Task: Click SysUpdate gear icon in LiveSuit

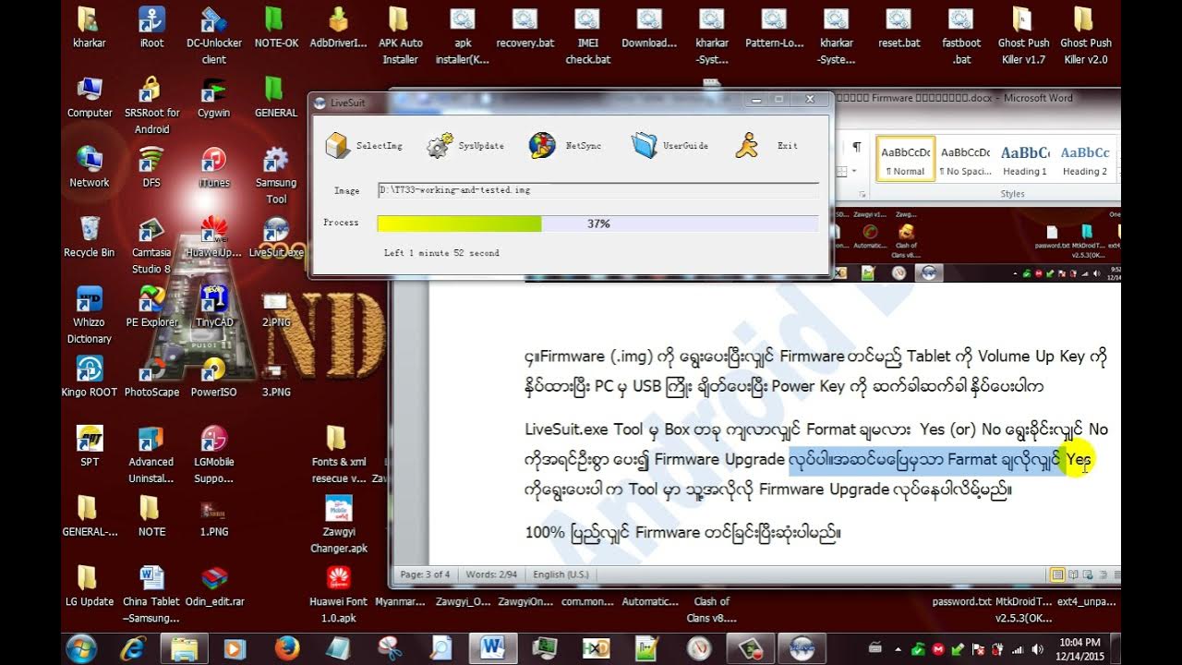Action: coord(440,145)
